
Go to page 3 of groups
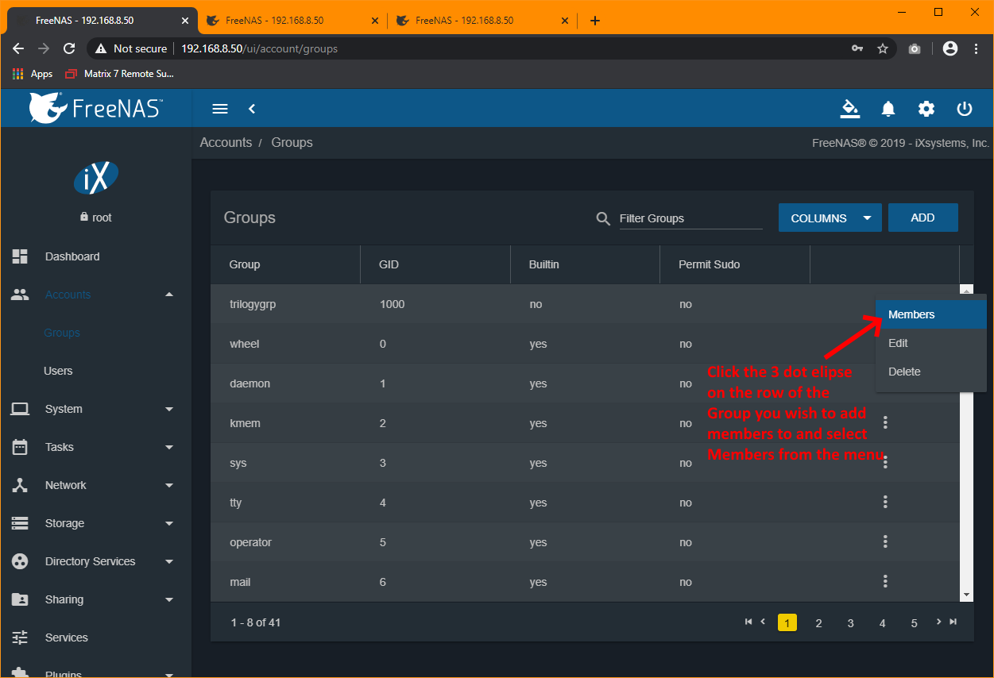850,623
